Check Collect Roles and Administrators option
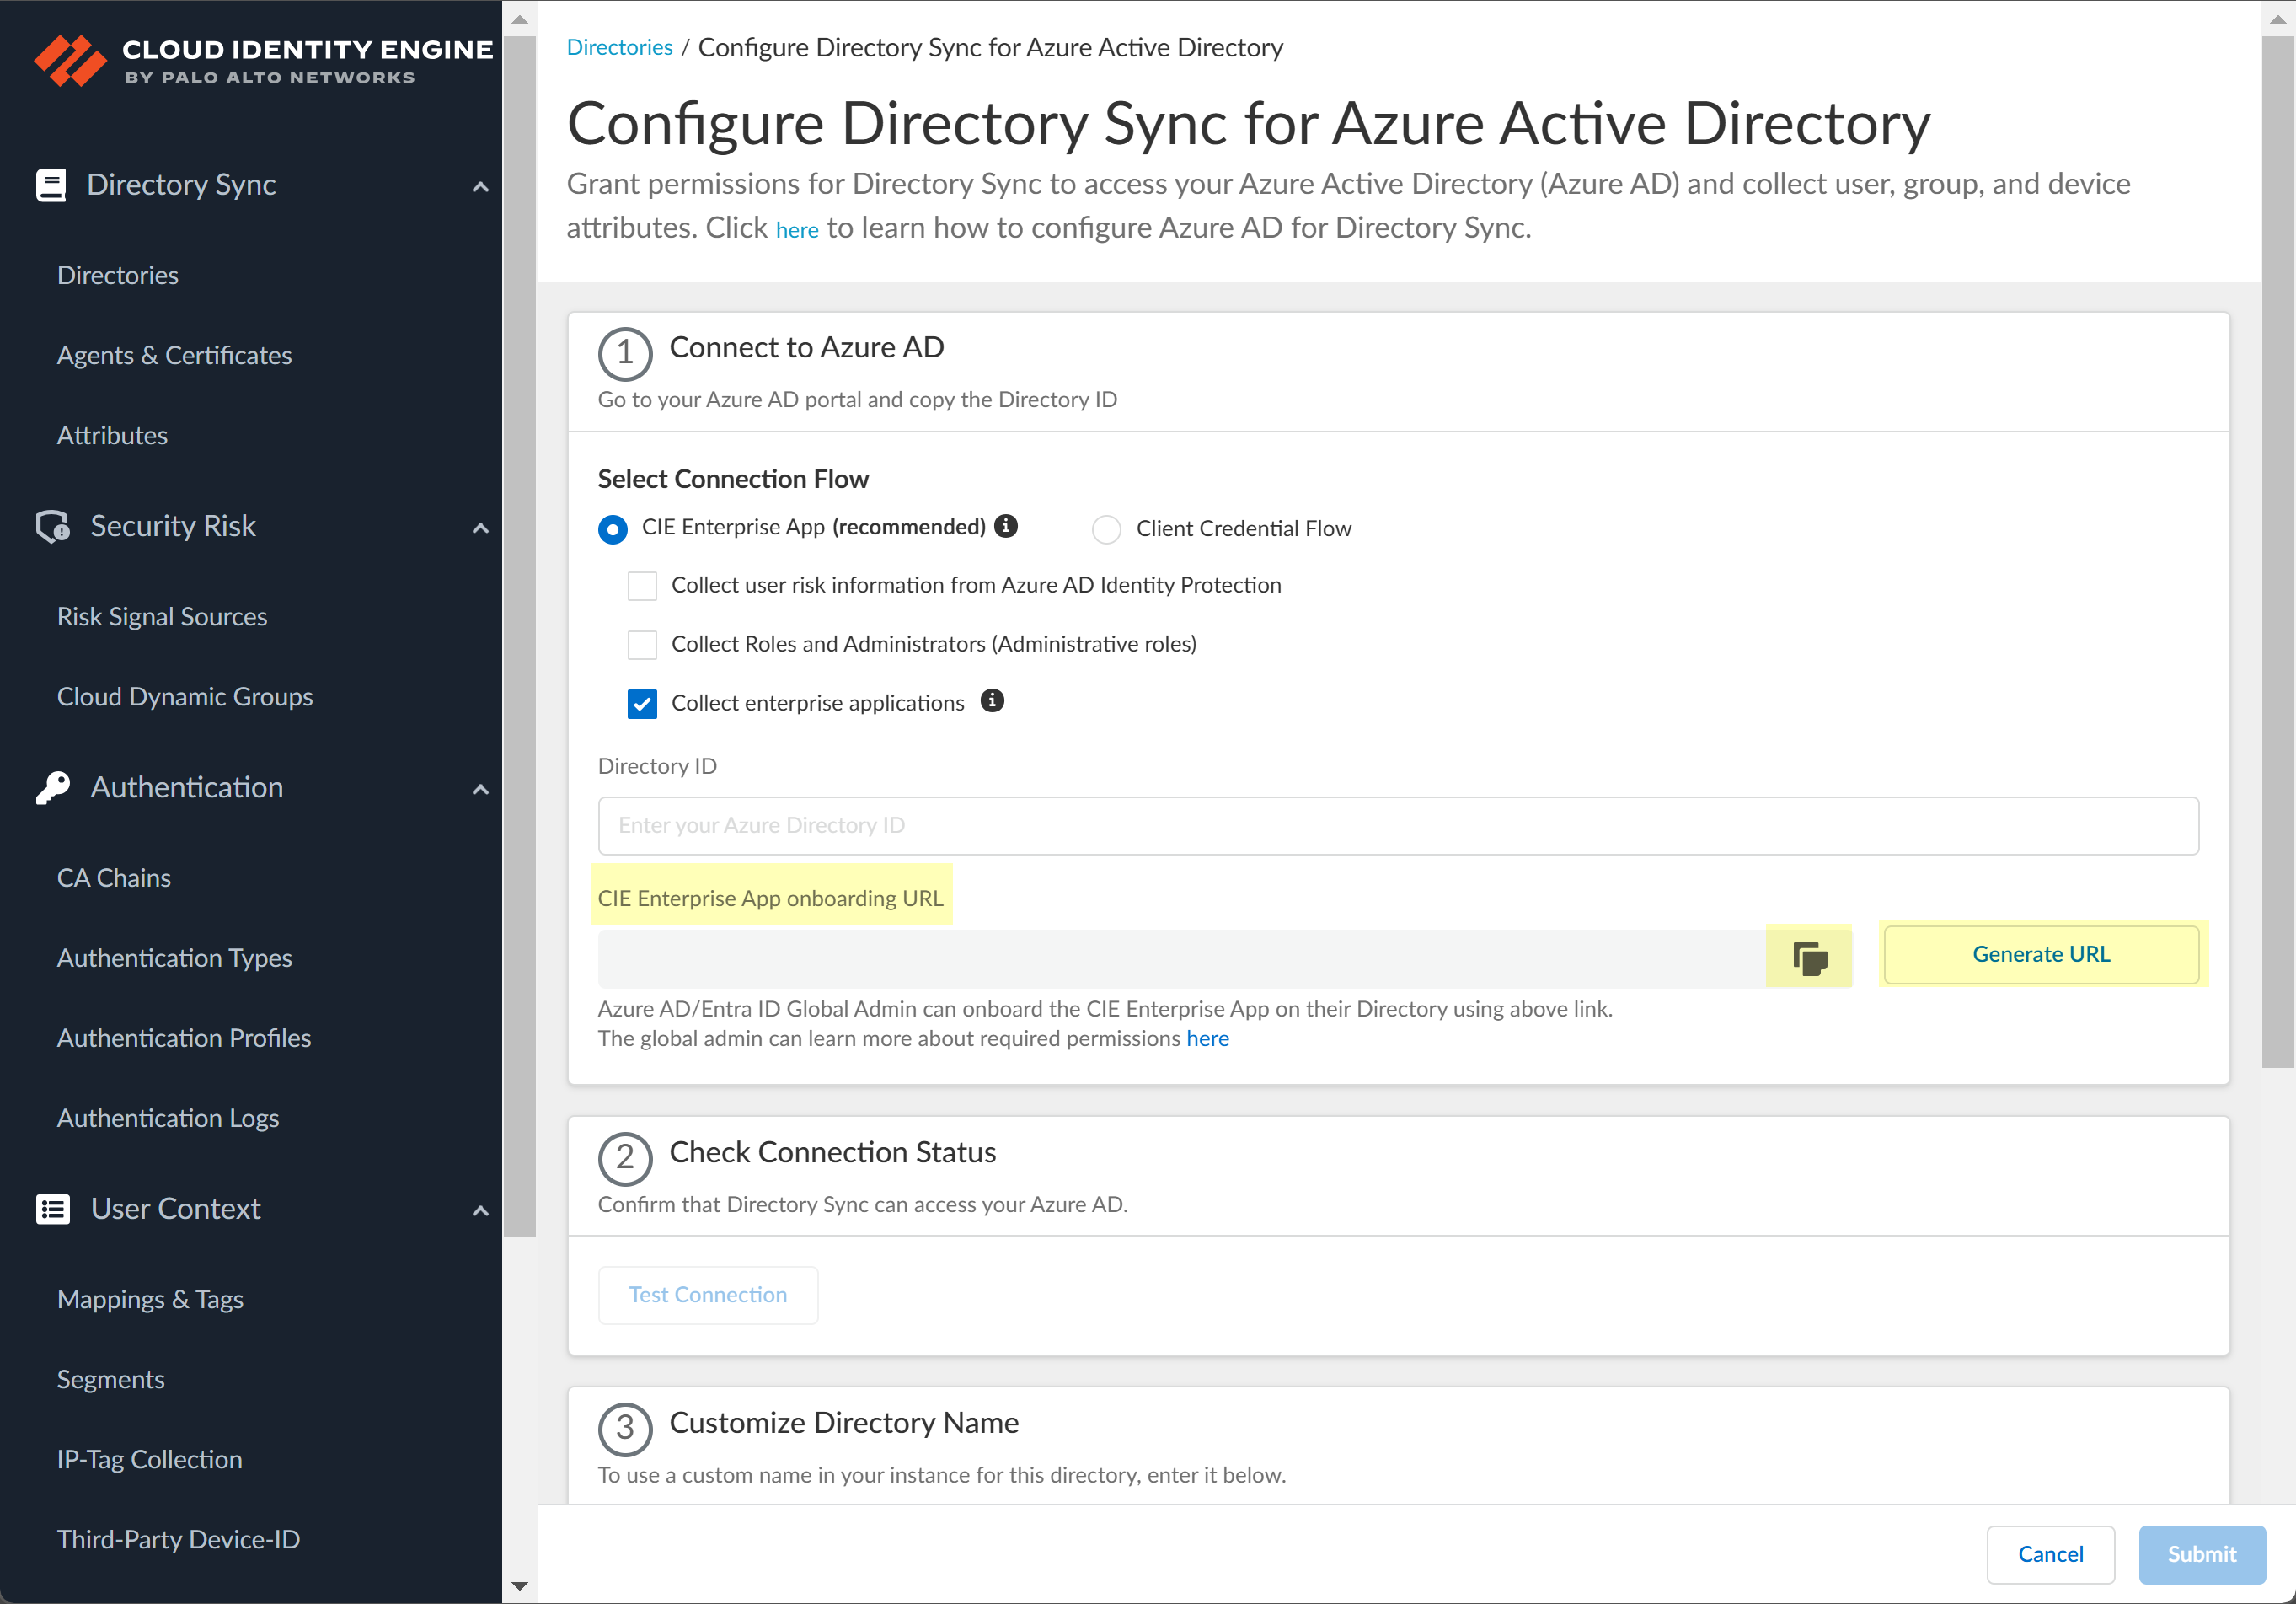The height and width of the screenshot is (1604, 2296). (x=642, y=645)
